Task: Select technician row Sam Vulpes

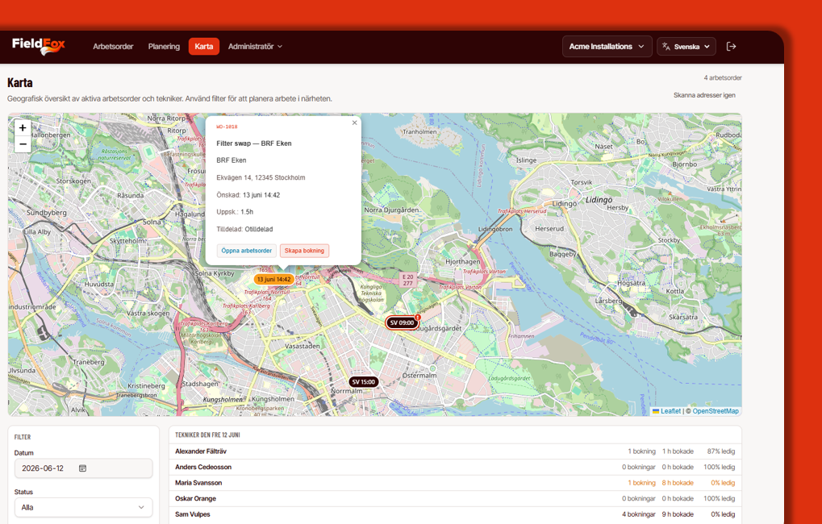Action: [x=455, y=514]
